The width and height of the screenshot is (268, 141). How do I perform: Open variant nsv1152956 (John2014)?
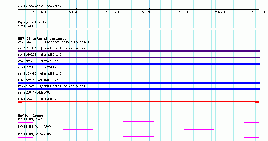coord(37,67)
